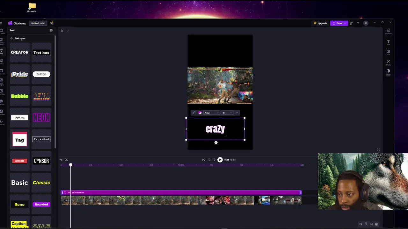Choose the Light box text style
The height and width of the screenshot is (229, 408).
click(x=20, y=117)
